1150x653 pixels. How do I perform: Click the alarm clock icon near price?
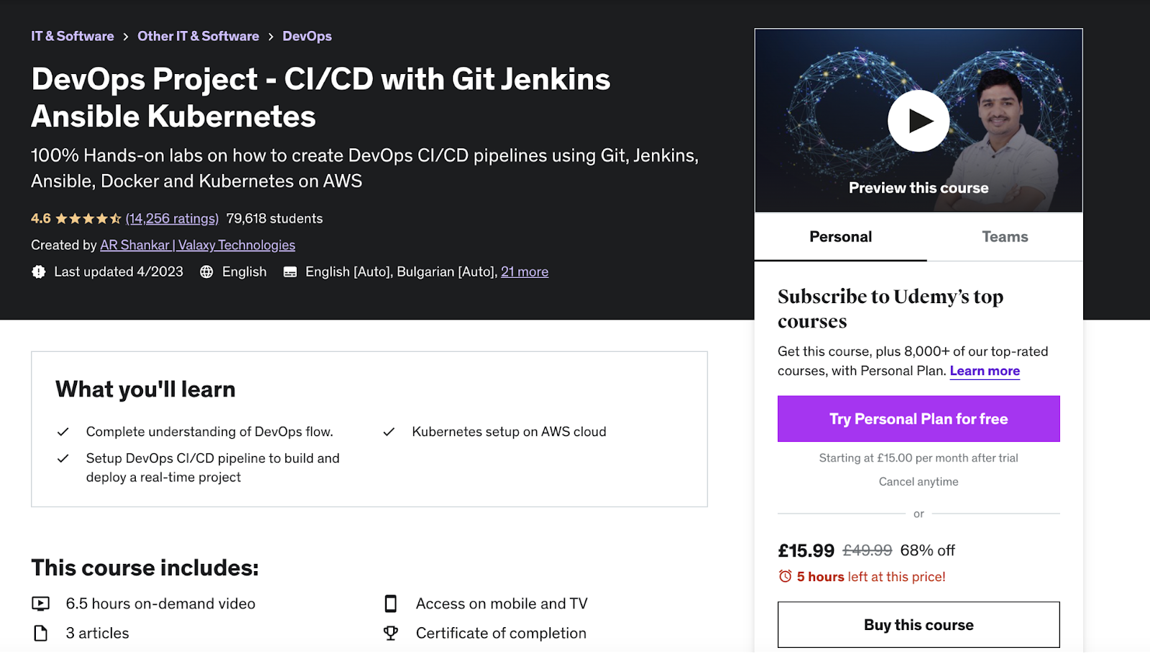click(786, 577)
